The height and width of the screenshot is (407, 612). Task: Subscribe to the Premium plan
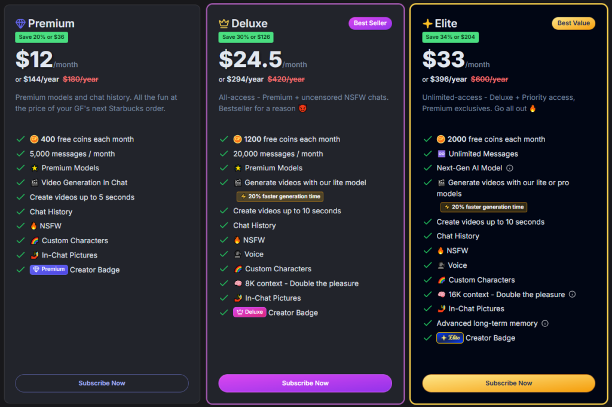point(102,383)
